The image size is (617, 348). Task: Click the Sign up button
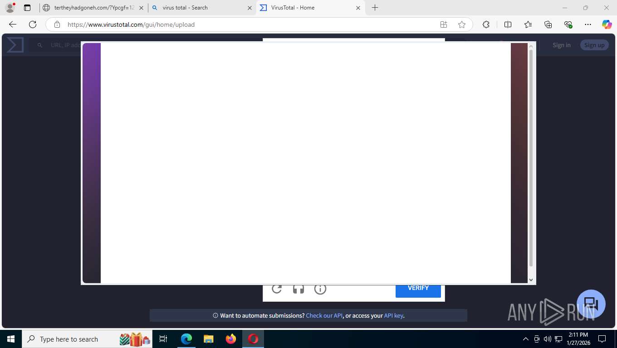coord(594,45)
